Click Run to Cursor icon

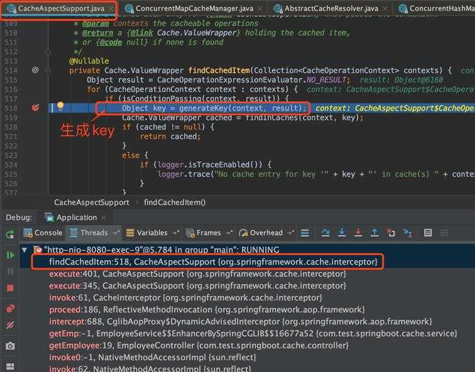(407, 232)
